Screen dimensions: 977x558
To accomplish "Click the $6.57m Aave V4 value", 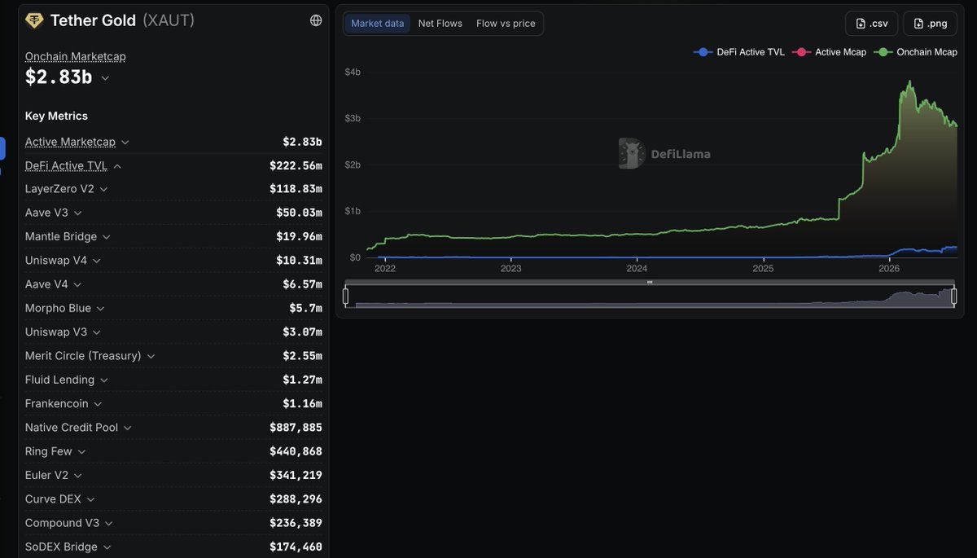I will [302, 284].
